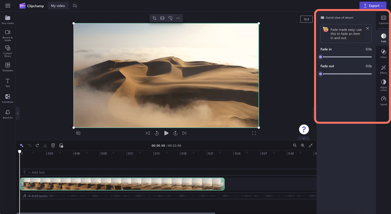Dismiss the Fade made easy tip

point(368,28)
